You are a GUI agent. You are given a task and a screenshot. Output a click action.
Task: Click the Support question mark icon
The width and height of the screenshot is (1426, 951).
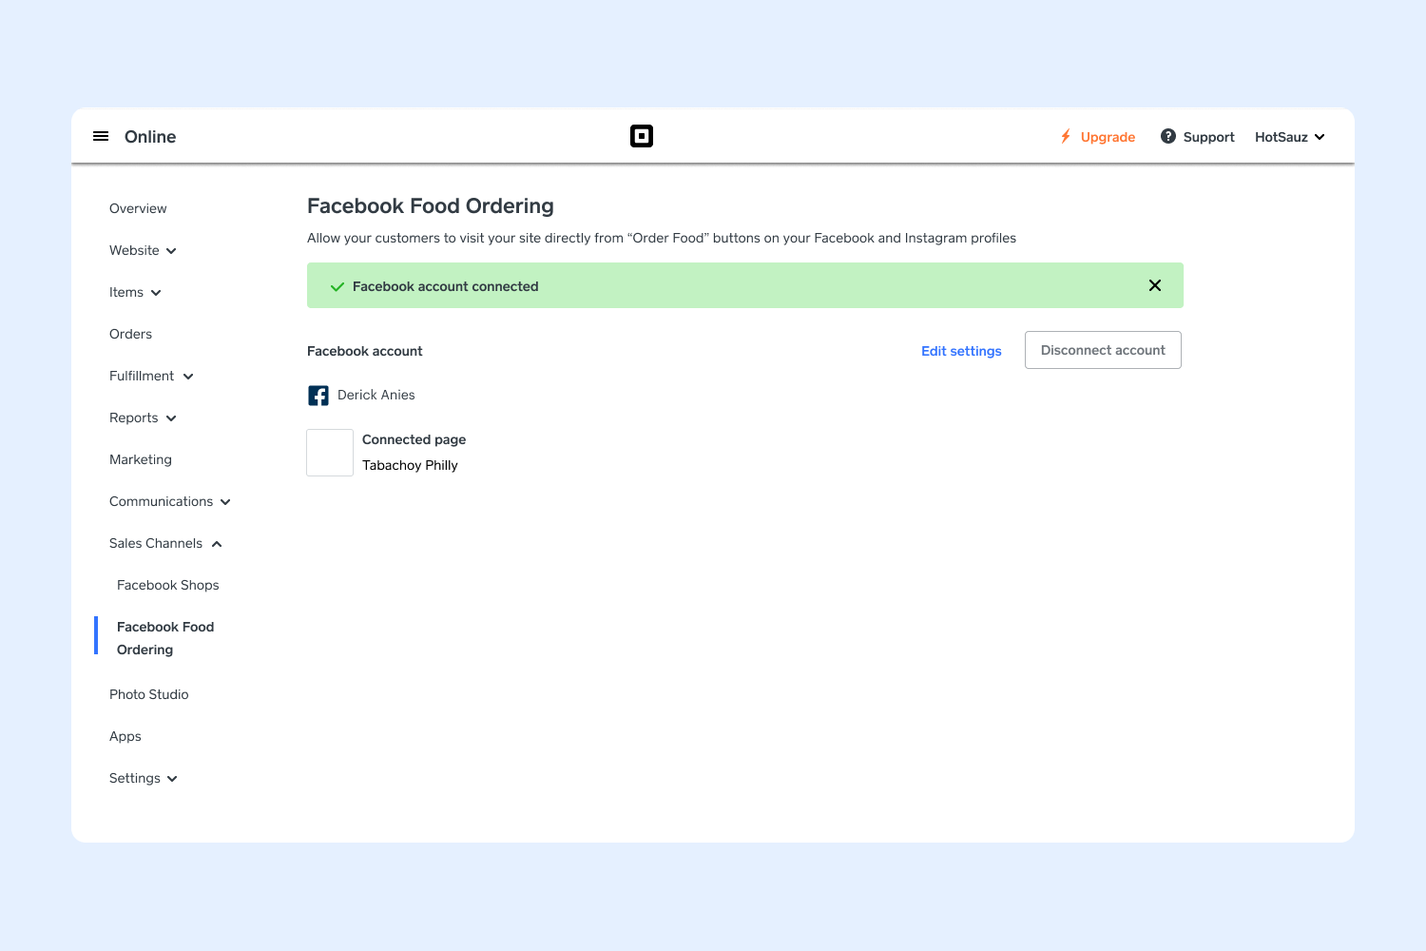tap(1168, 137)
